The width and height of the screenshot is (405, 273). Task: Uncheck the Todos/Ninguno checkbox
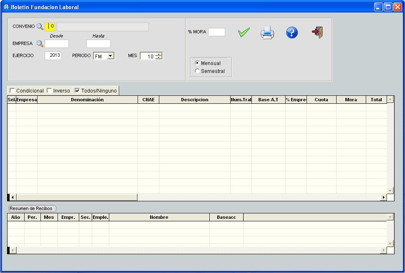[x=77, y=90]
